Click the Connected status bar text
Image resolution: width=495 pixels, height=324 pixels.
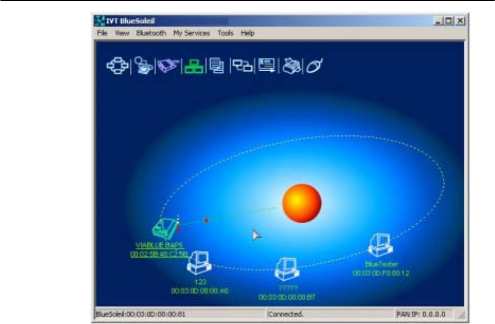pos(285,314)
